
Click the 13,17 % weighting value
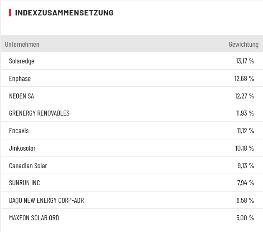pyautogui.click(x=245, y=61)
